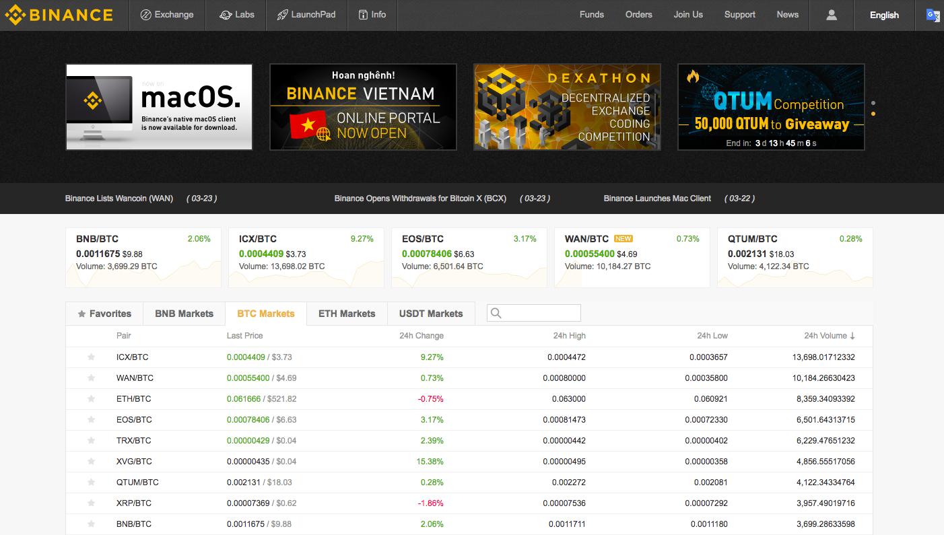This screenshot has width=944, height=535.
Task: Favorite the ICX/BTC pair star
Action: coord(91,357)
